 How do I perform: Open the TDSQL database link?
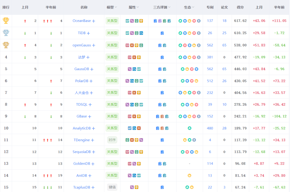click(82, 104)
